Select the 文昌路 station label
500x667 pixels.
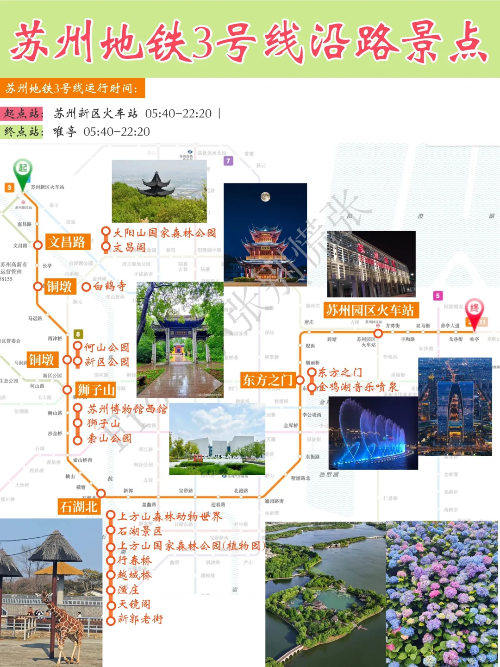[x=69, y=241]
